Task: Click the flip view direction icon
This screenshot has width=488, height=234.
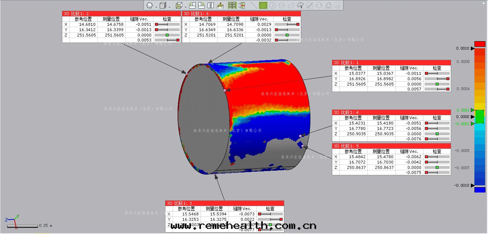Action: coord(211,5)
